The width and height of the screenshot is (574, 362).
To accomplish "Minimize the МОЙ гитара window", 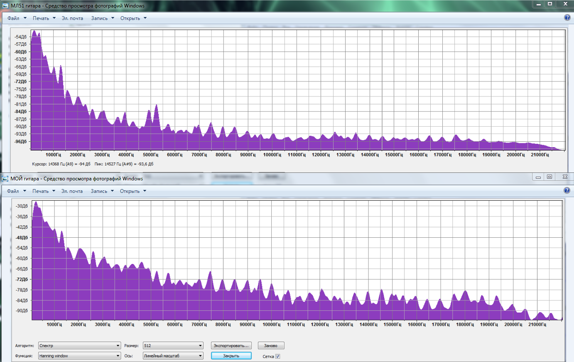I will tap(538, 177).
